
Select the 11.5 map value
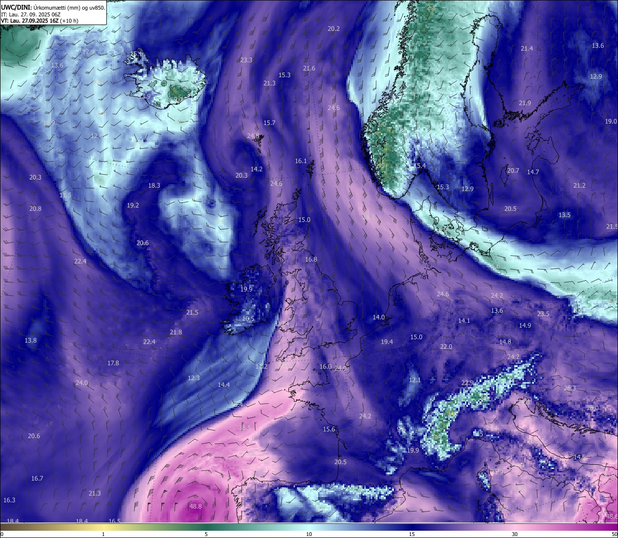65,195
